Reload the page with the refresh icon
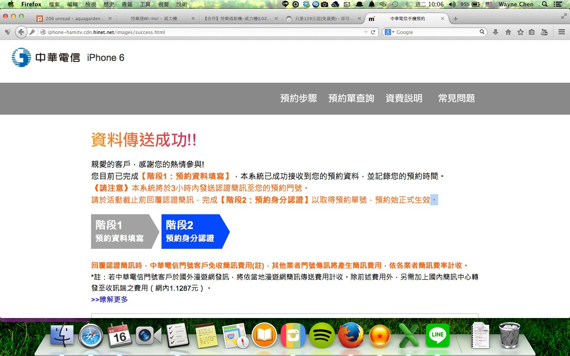Viewport: 570px width, 356px height. [373, 32]
